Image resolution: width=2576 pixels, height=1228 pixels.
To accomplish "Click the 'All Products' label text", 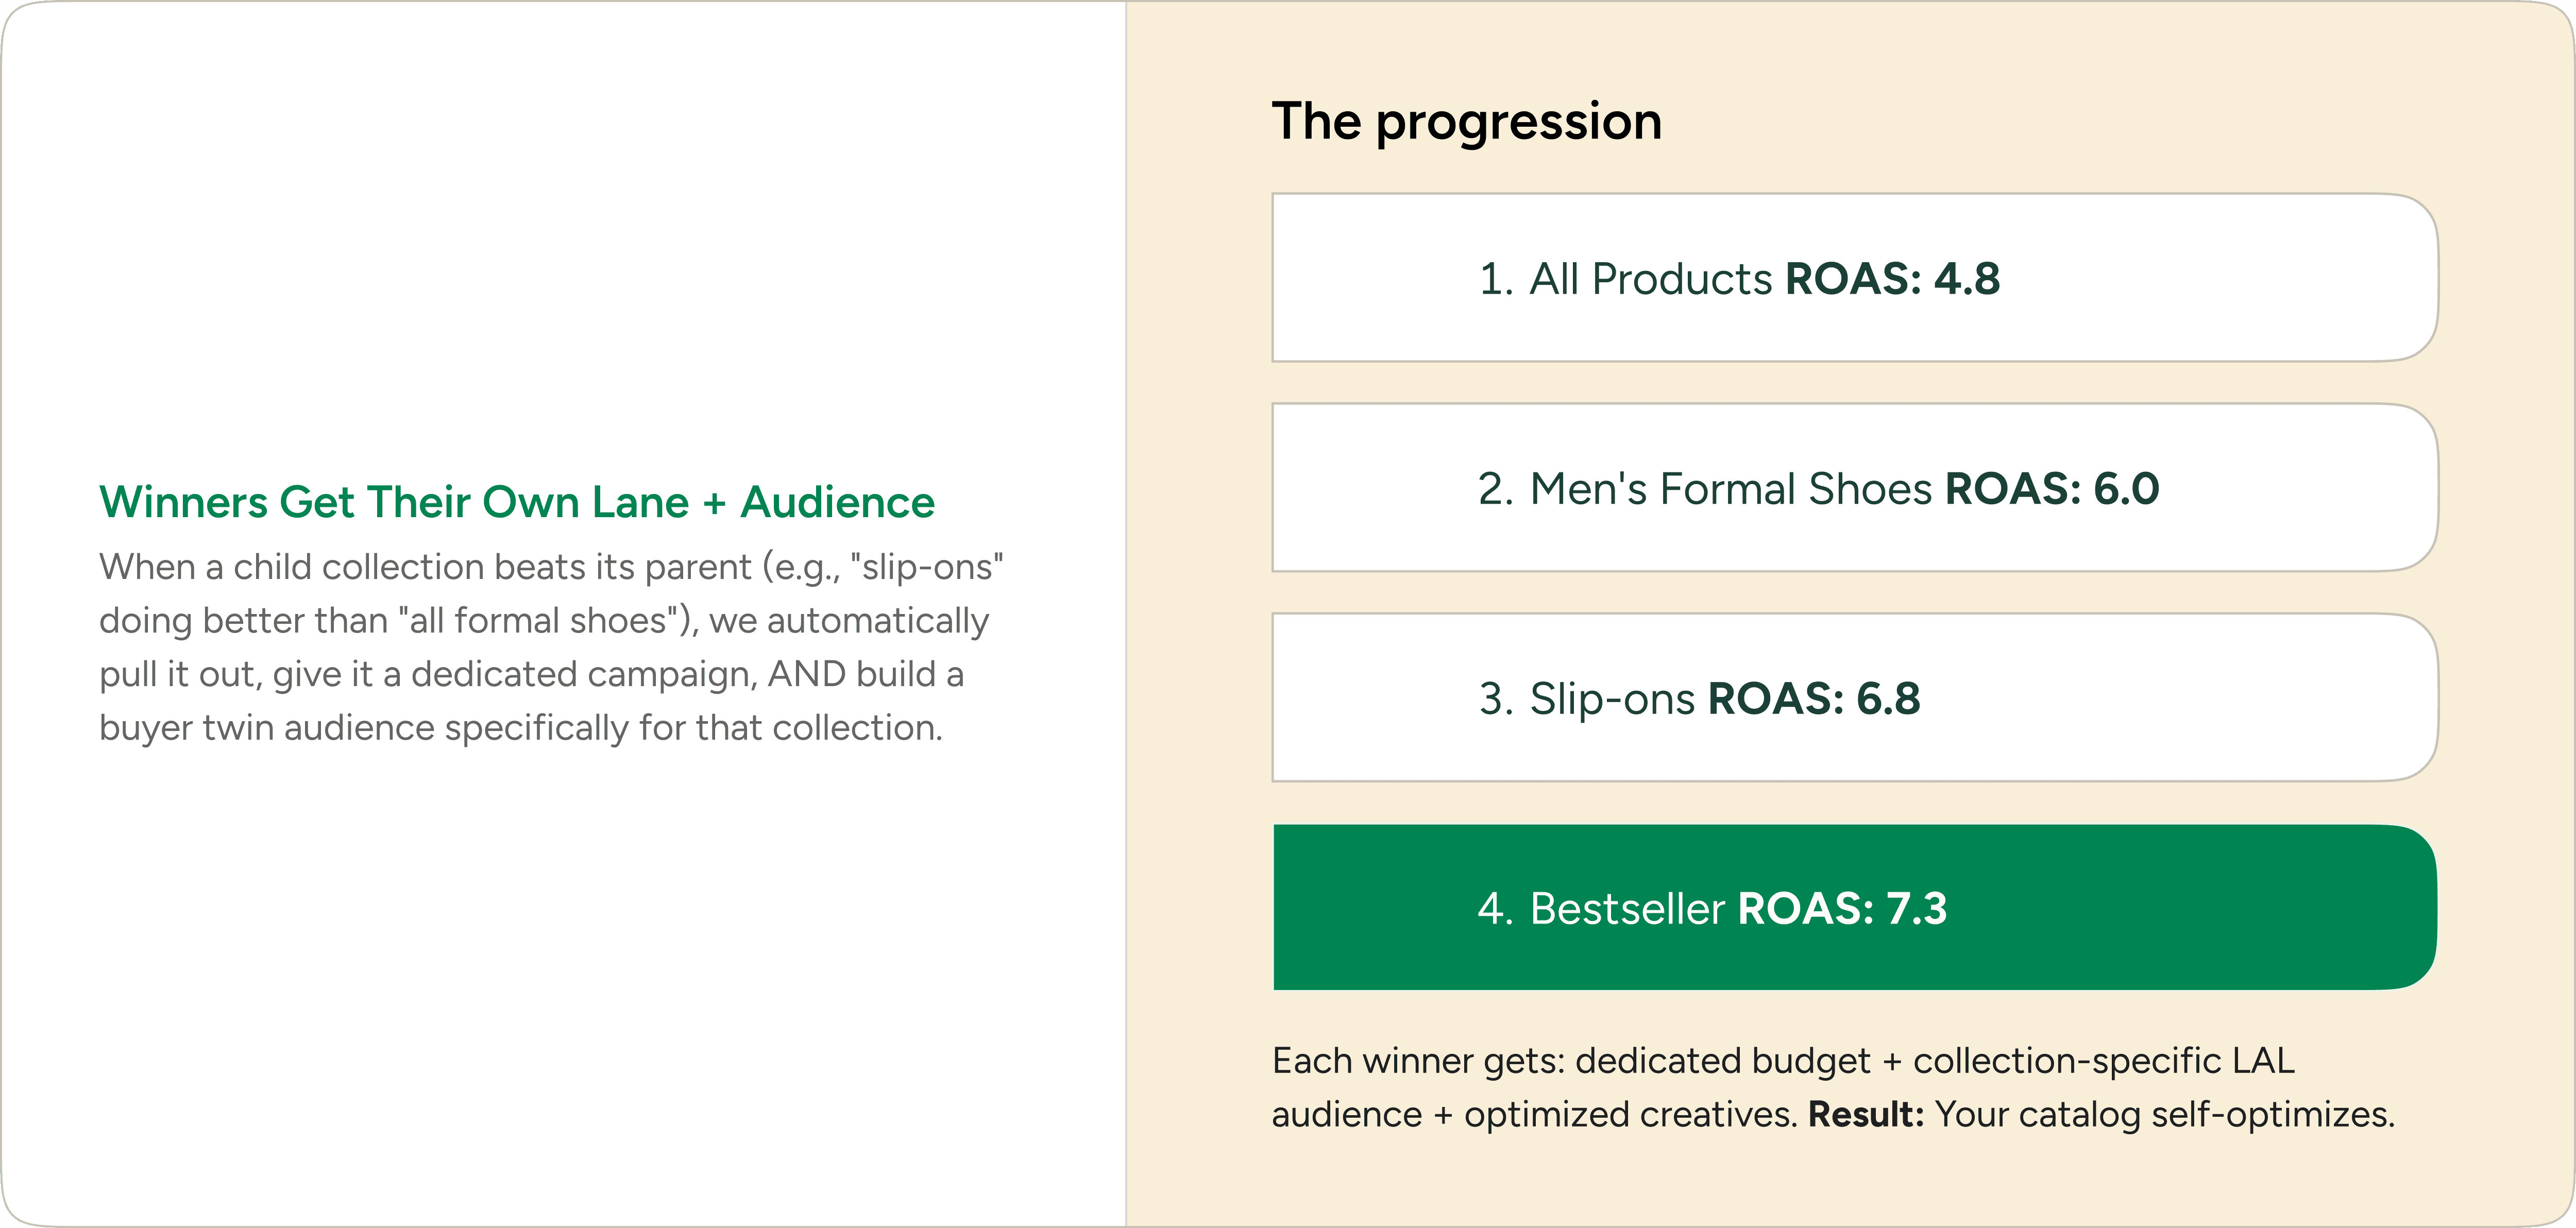I will tap(1650, 279).
